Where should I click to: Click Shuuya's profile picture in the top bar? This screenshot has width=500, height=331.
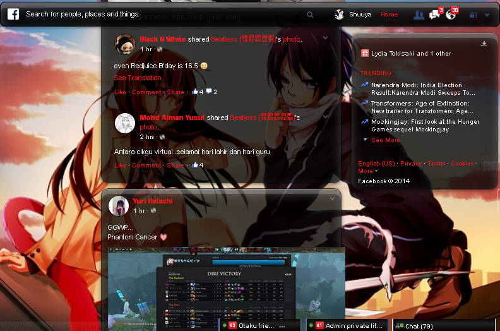point(339,15)
